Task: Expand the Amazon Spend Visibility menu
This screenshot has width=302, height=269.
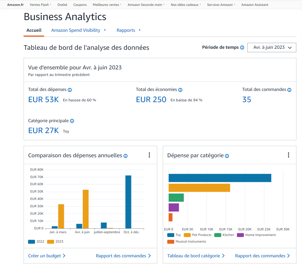Action: (x=79, y=30)
